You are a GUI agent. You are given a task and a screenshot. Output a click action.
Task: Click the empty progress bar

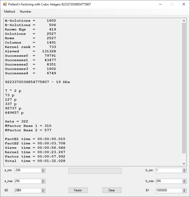pos(95,171)
